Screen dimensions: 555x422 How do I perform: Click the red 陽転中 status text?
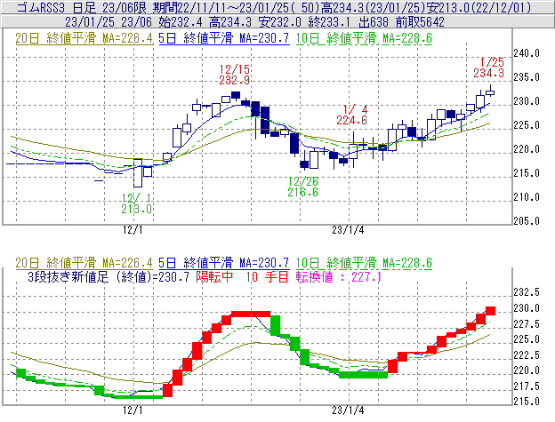tap(214, 276)
